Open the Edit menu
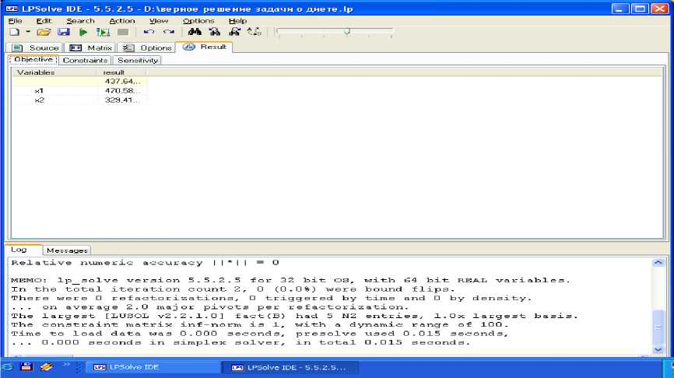The image size is (674, 378). 44,21
